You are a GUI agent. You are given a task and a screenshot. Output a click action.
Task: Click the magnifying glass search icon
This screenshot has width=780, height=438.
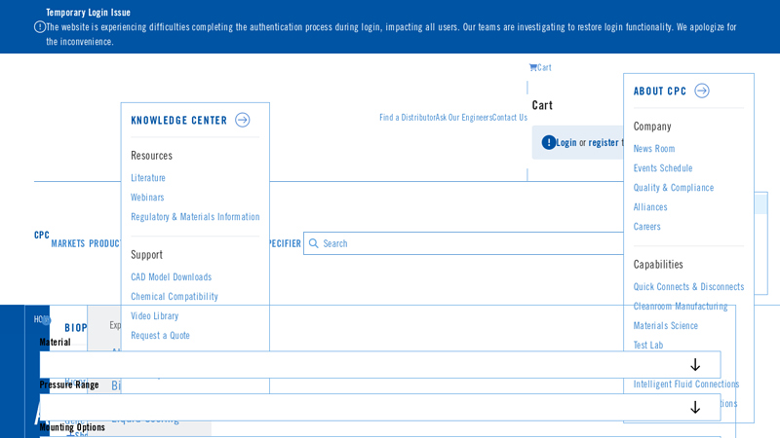[314, 243]
